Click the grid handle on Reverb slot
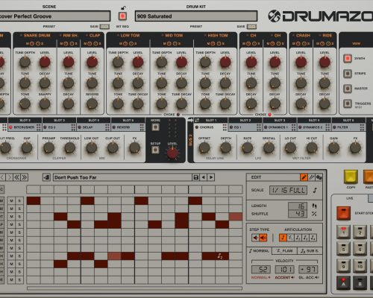 coord(142,127)
